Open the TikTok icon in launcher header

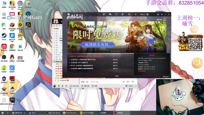[x=122, y=14]
